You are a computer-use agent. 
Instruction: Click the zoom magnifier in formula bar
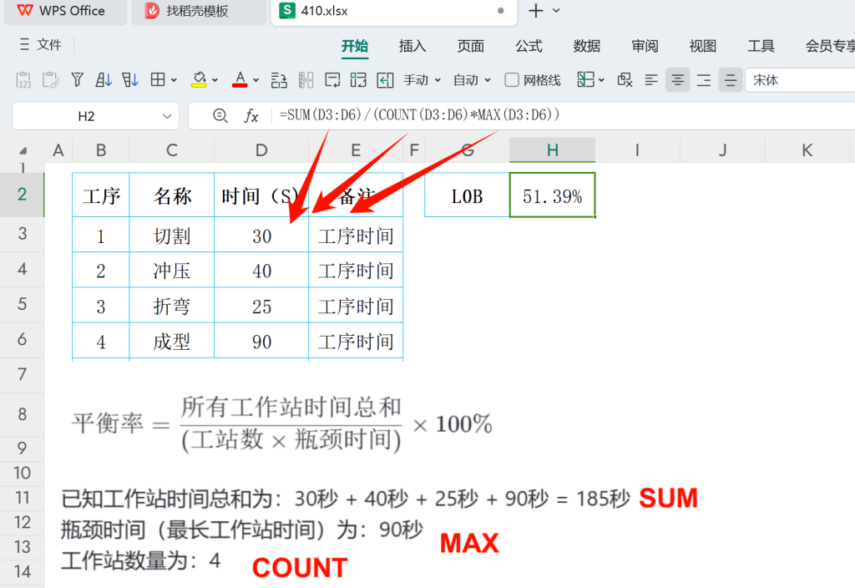220,115
